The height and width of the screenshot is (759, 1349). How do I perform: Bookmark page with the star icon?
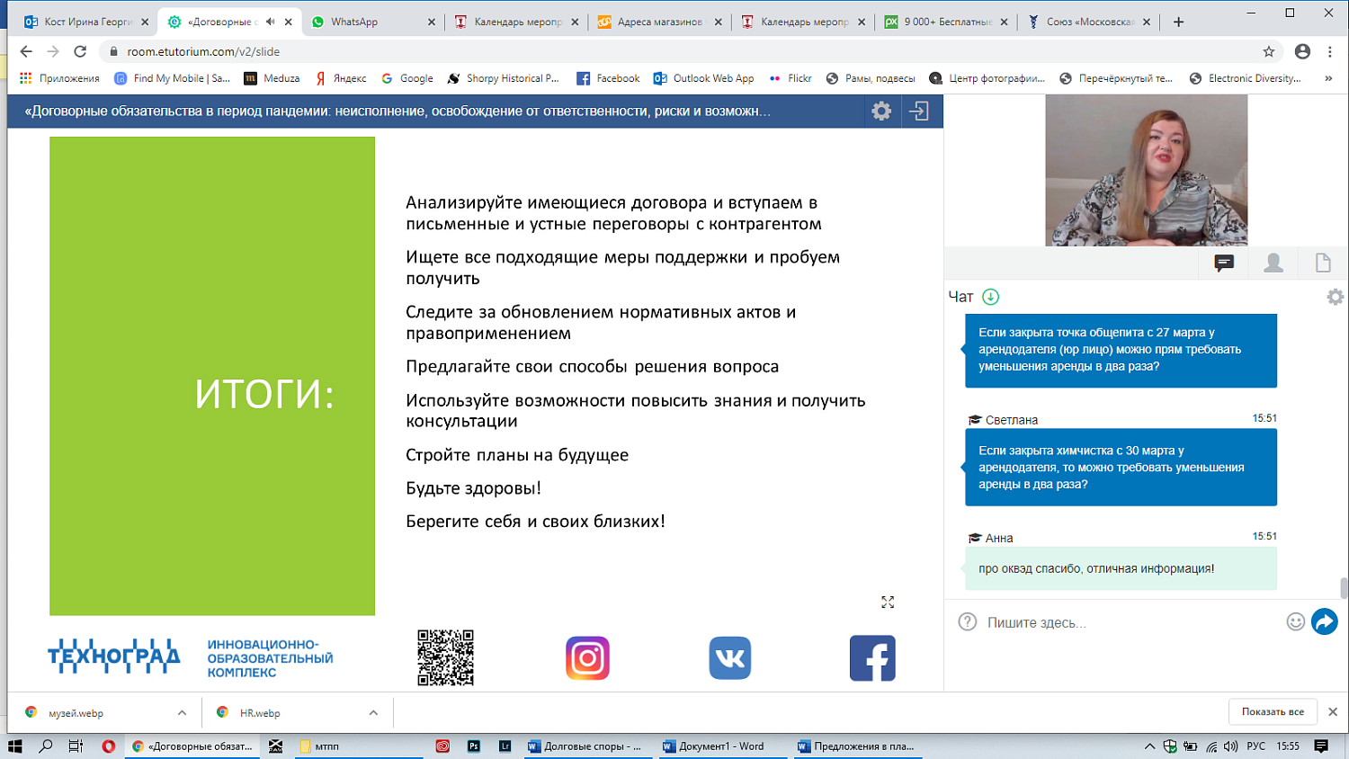pyautogui.click(x=1269, y=51)
